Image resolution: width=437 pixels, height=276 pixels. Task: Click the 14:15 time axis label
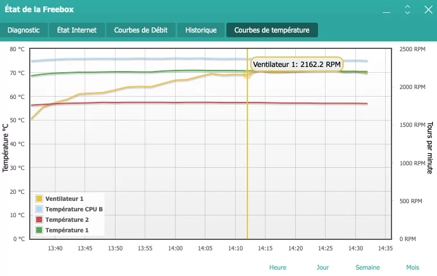coord(265,248)
